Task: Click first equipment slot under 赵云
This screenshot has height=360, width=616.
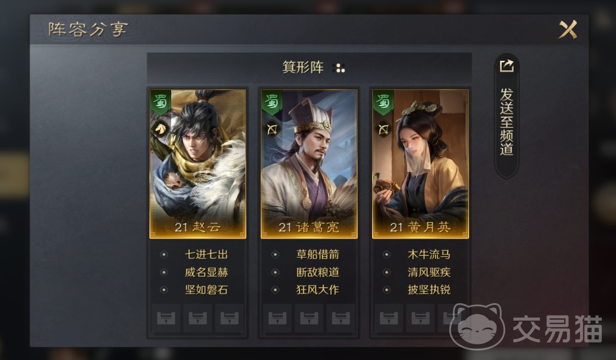Action: pyautogui.click(x=165, y=318)
